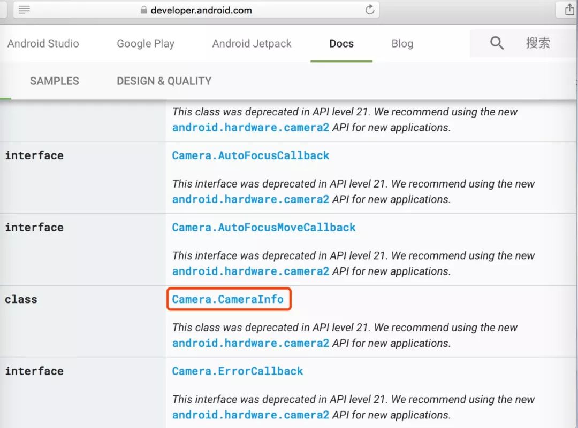578x428 pixels.
Task: Open the Android Jetpack nav item
Action: (252, 44)
